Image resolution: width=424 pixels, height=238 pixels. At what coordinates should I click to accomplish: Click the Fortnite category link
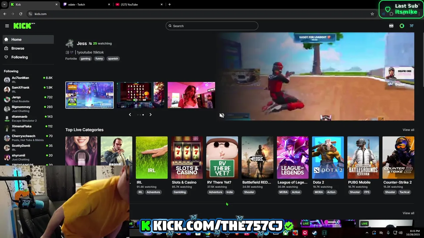(71, 59)
